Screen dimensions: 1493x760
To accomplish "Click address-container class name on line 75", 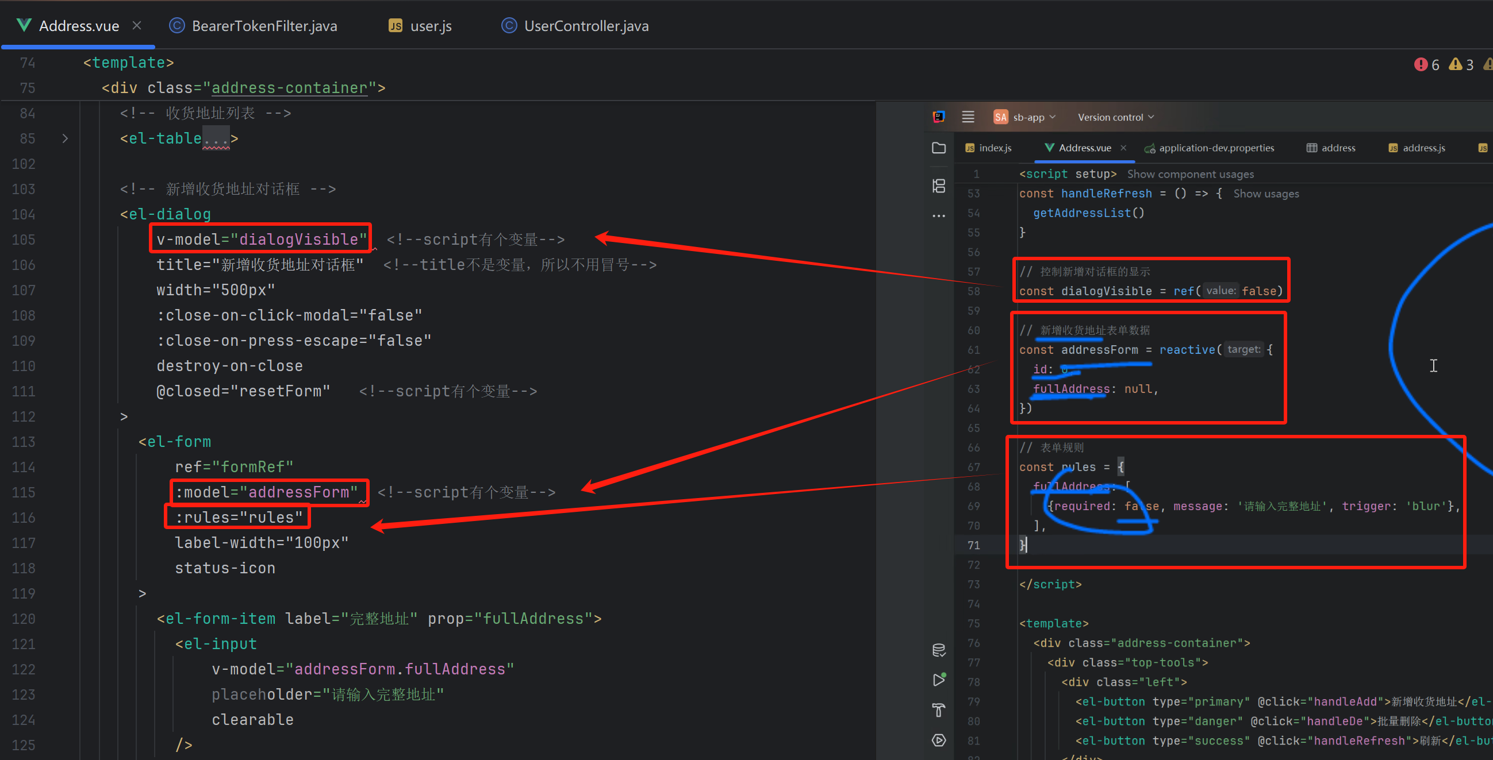I will (290, 88).
